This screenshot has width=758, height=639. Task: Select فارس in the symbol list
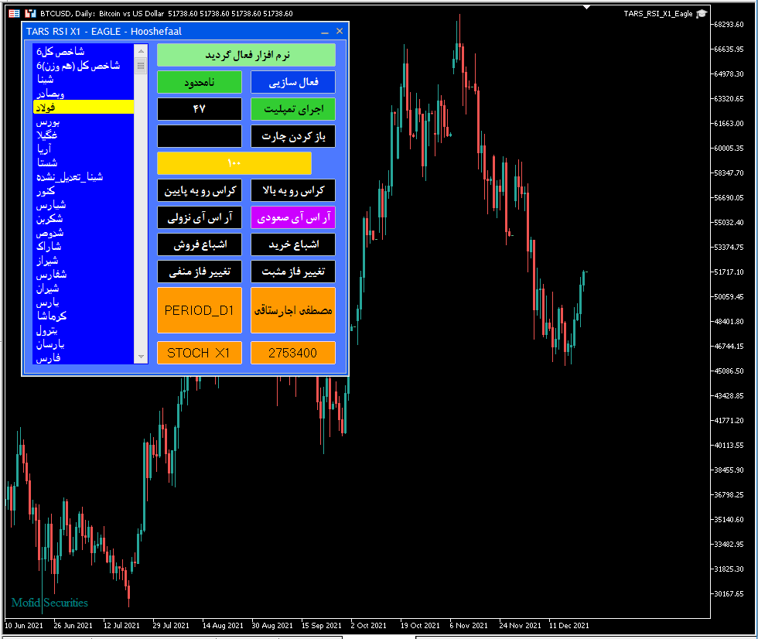click(84, 357)
